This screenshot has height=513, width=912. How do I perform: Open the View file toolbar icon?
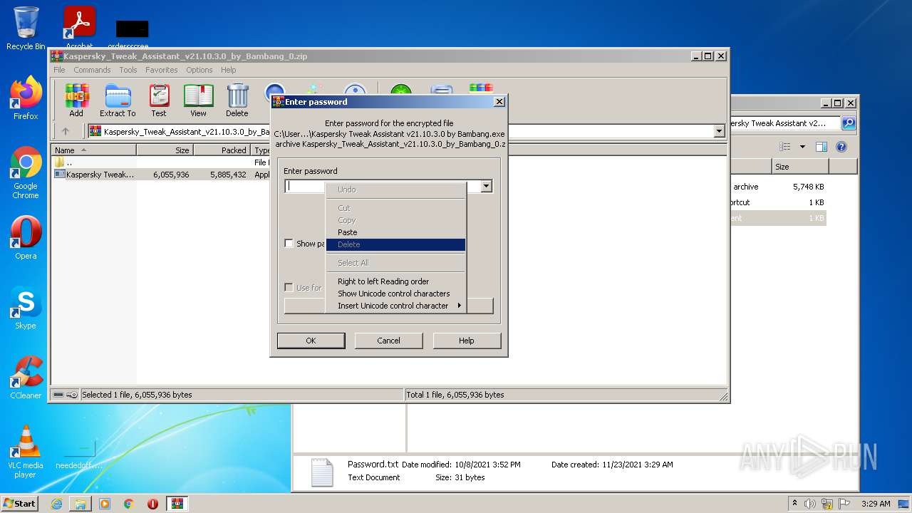point(198,100)
